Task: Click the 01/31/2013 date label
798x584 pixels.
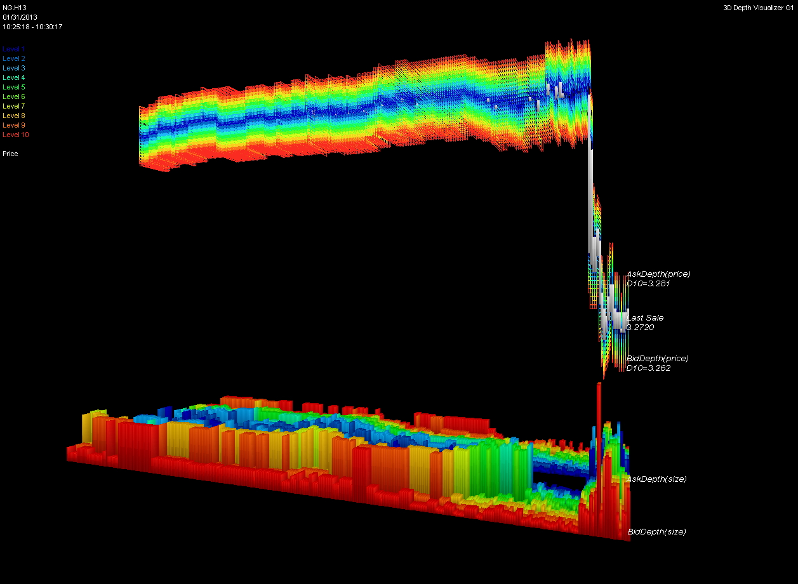Action: click(20, 17)
